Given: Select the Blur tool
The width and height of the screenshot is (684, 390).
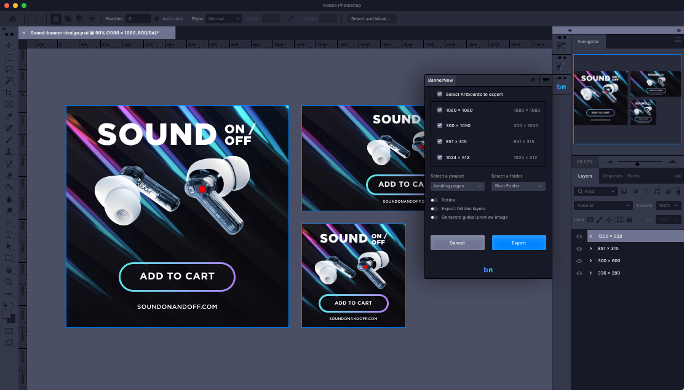Looking at the screenshot, I should pyautogui.click(x=9, y=199).
